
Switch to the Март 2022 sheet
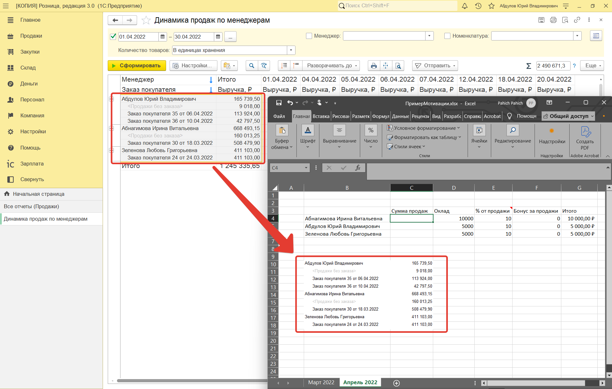pos(321,383)
